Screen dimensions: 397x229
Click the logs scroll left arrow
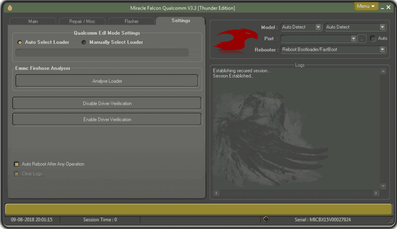[216, 193]
